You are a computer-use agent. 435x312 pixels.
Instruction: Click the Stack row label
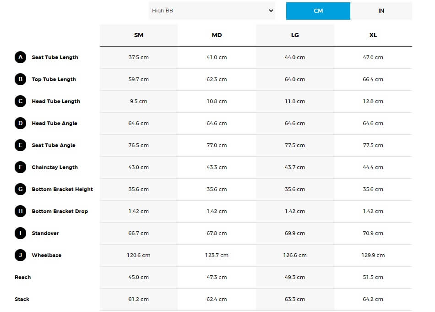[22, 299]
